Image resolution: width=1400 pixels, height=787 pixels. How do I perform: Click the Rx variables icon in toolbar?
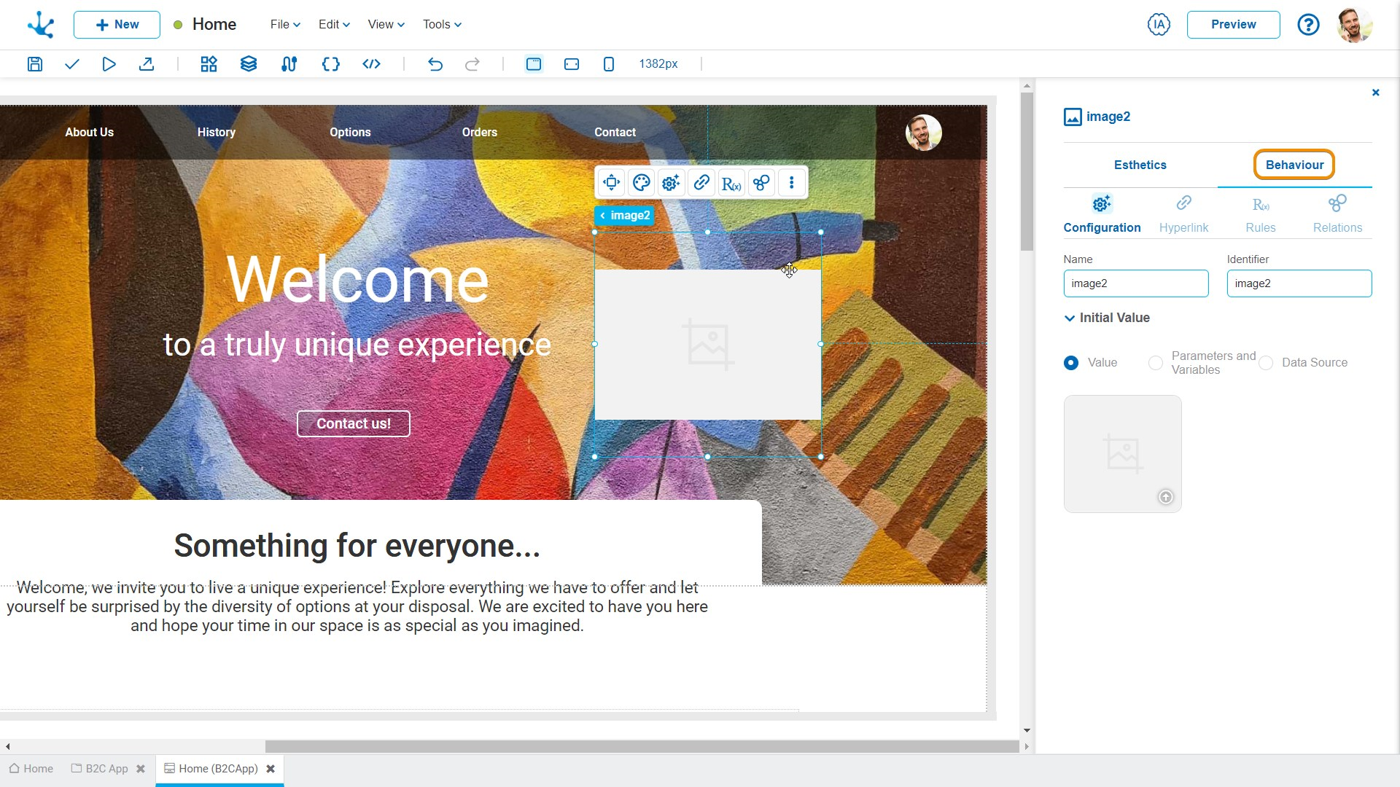(732, 183)
